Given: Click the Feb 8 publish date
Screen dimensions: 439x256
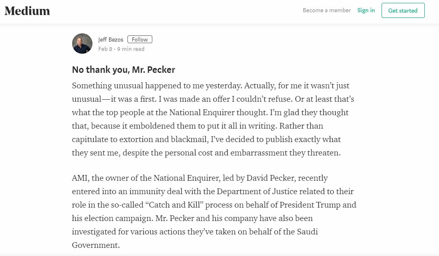Looking at the screenshot, I should [x=105, y=49].
